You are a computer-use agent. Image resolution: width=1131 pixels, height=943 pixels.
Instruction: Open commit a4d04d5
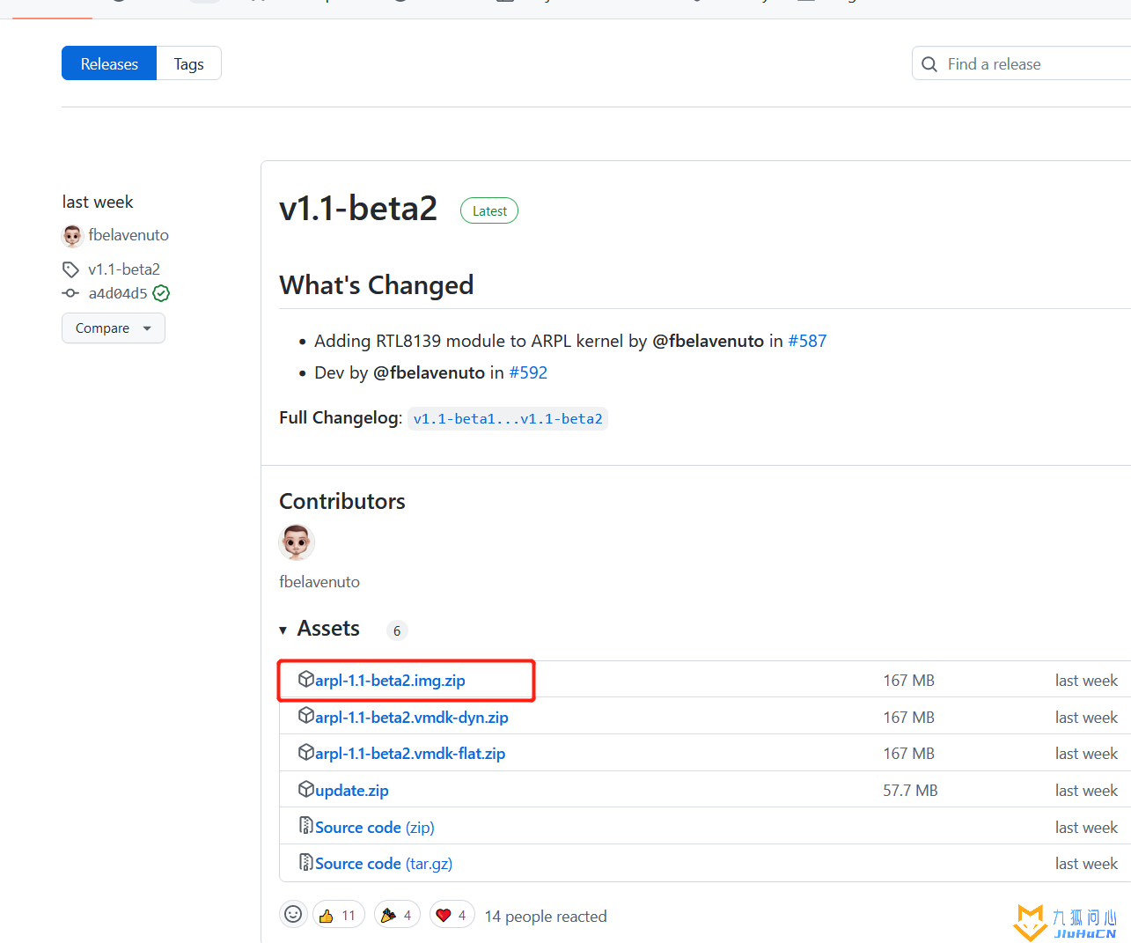point(118,293)
